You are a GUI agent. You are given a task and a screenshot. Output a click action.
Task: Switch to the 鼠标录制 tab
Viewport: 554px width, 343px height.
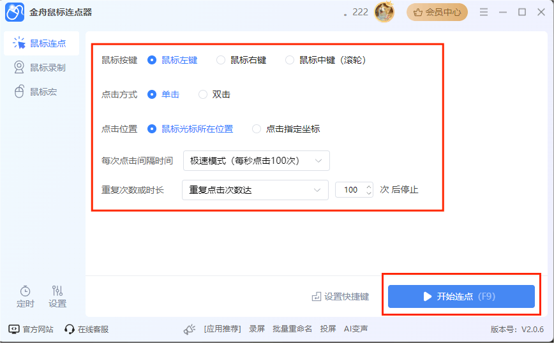pos(41,68)
